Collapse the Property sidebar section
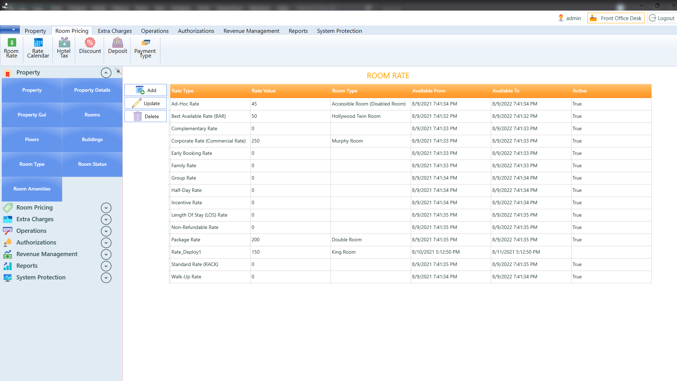This screenshot has width=677, height=381. point(106,73)
